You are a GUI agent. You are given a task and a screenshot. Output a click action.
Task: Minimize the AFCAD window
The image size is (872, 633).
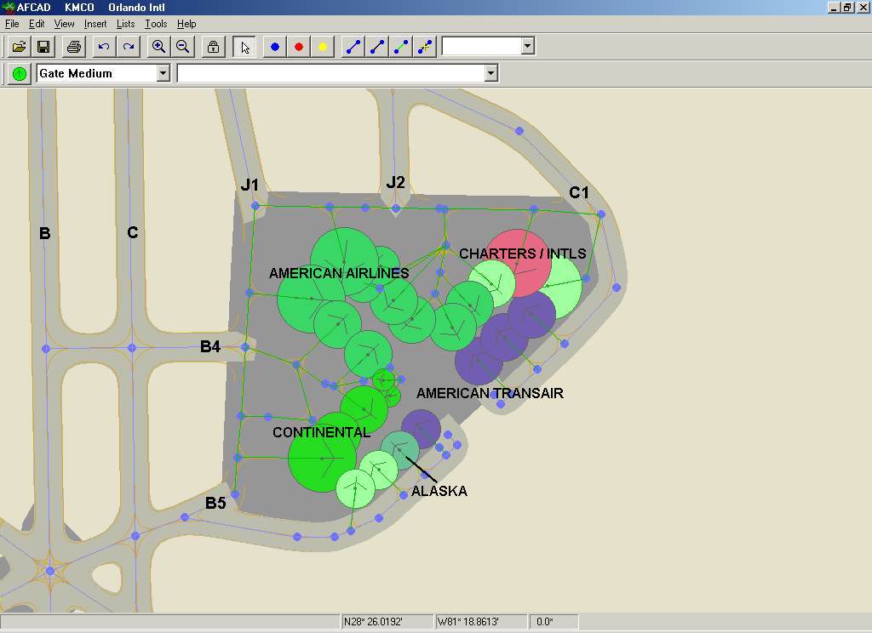pos(834,7)
